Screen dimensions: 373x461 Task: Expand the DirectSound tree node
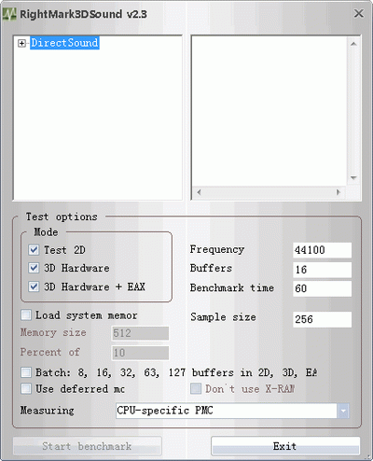click(x=21, y=43)
